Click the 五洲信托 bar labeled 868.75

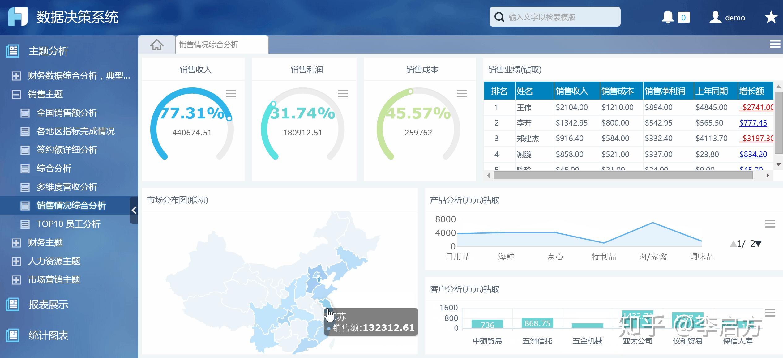pos(537,323)
